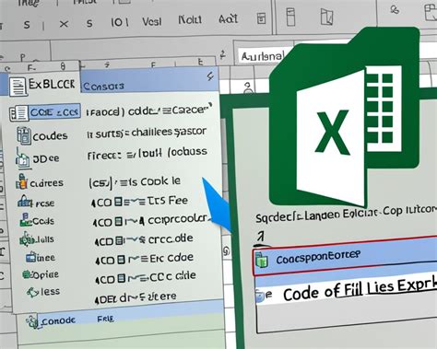
Task: Click the green arrows icon beside less
Action: (x=32, y=292)
